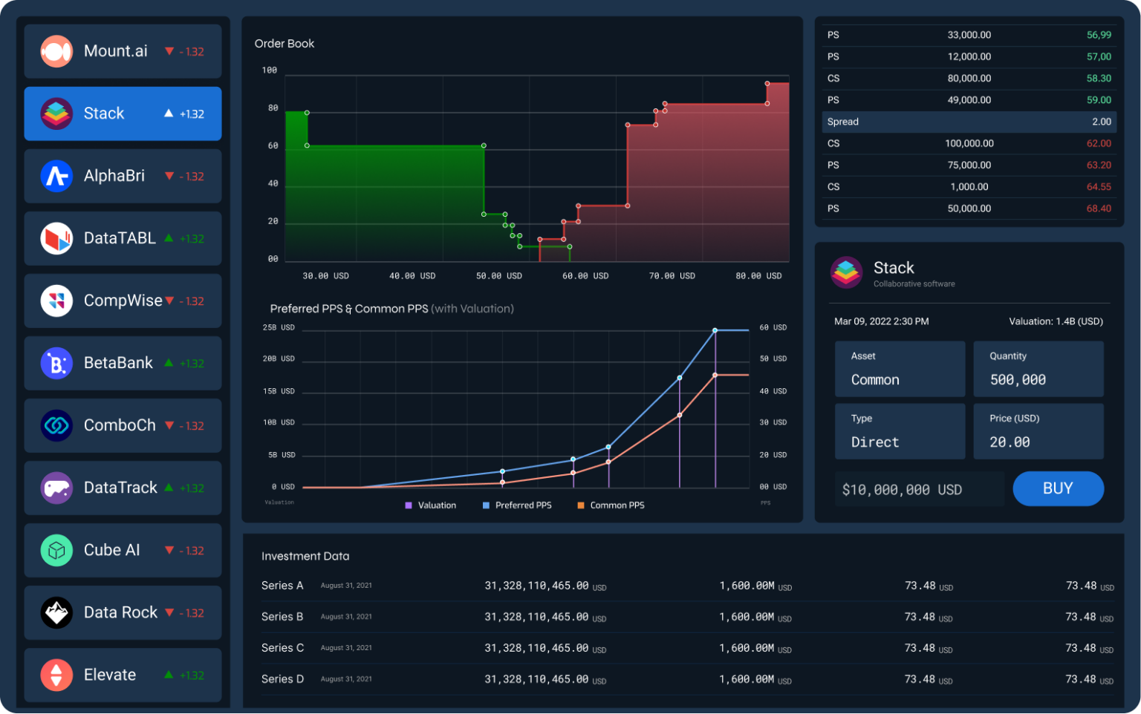Select the AlphaBri company icon
The image size is (1141, 714).
click(x=56, y=175)
